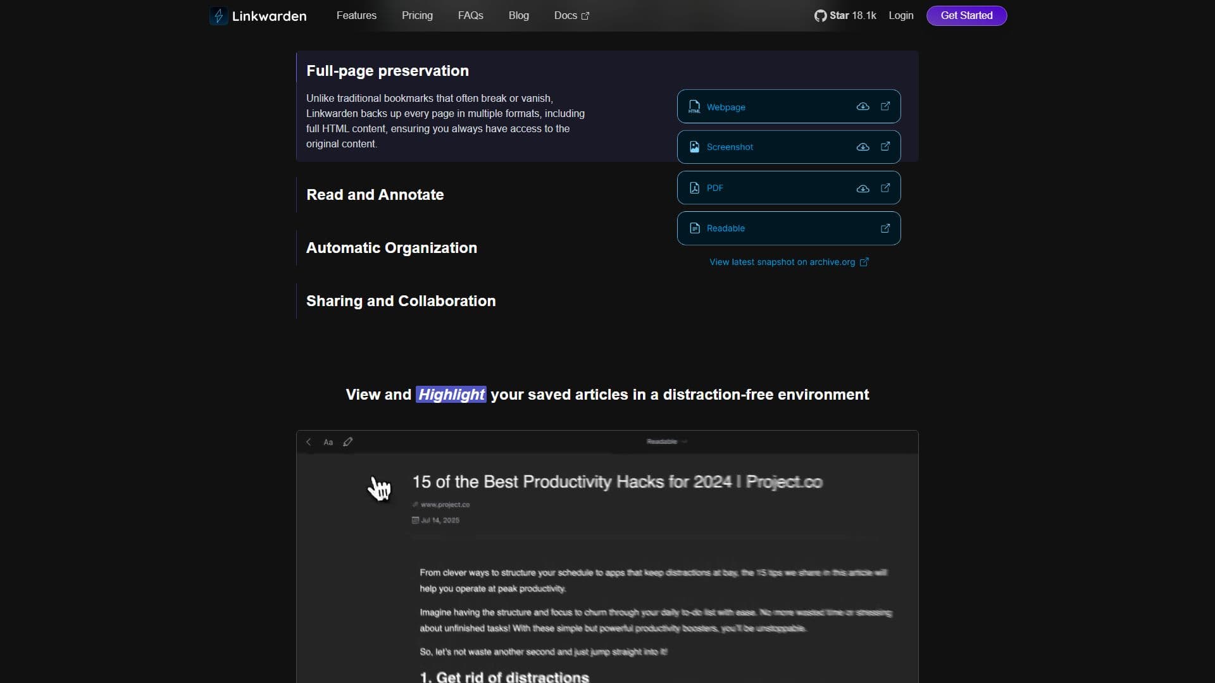Click the Screenshot image file icon
This screenshot has width=1215, height=683.
[x=694, y=147]
